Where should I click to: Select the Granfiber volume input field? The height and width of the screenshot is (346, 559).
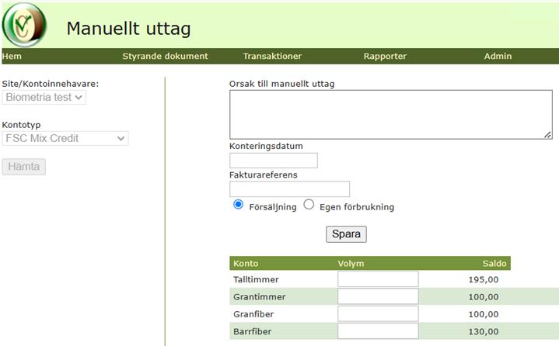(x=379, y=313)
